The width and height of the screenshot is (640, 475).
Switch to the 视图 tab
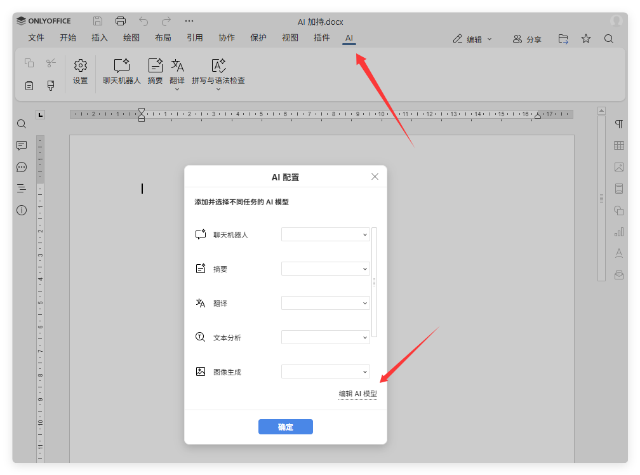click(290, 38)
